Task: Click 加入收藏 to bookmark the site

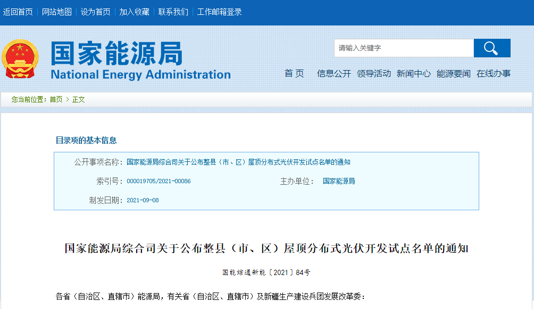Action: pos(134,12)
